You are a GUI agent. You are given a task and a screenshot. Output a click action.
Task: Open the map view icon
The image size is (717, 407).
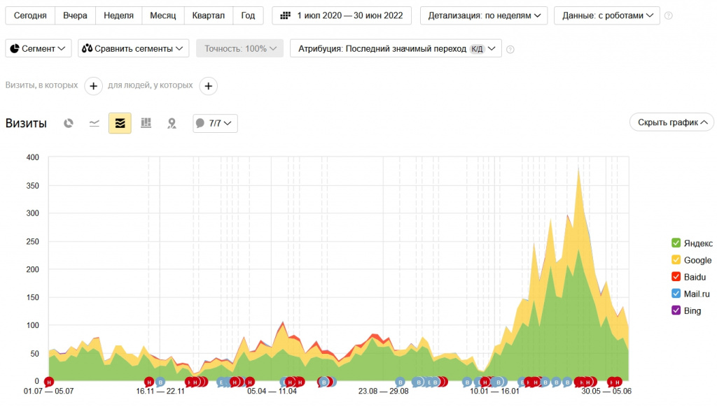pos(172,123)
